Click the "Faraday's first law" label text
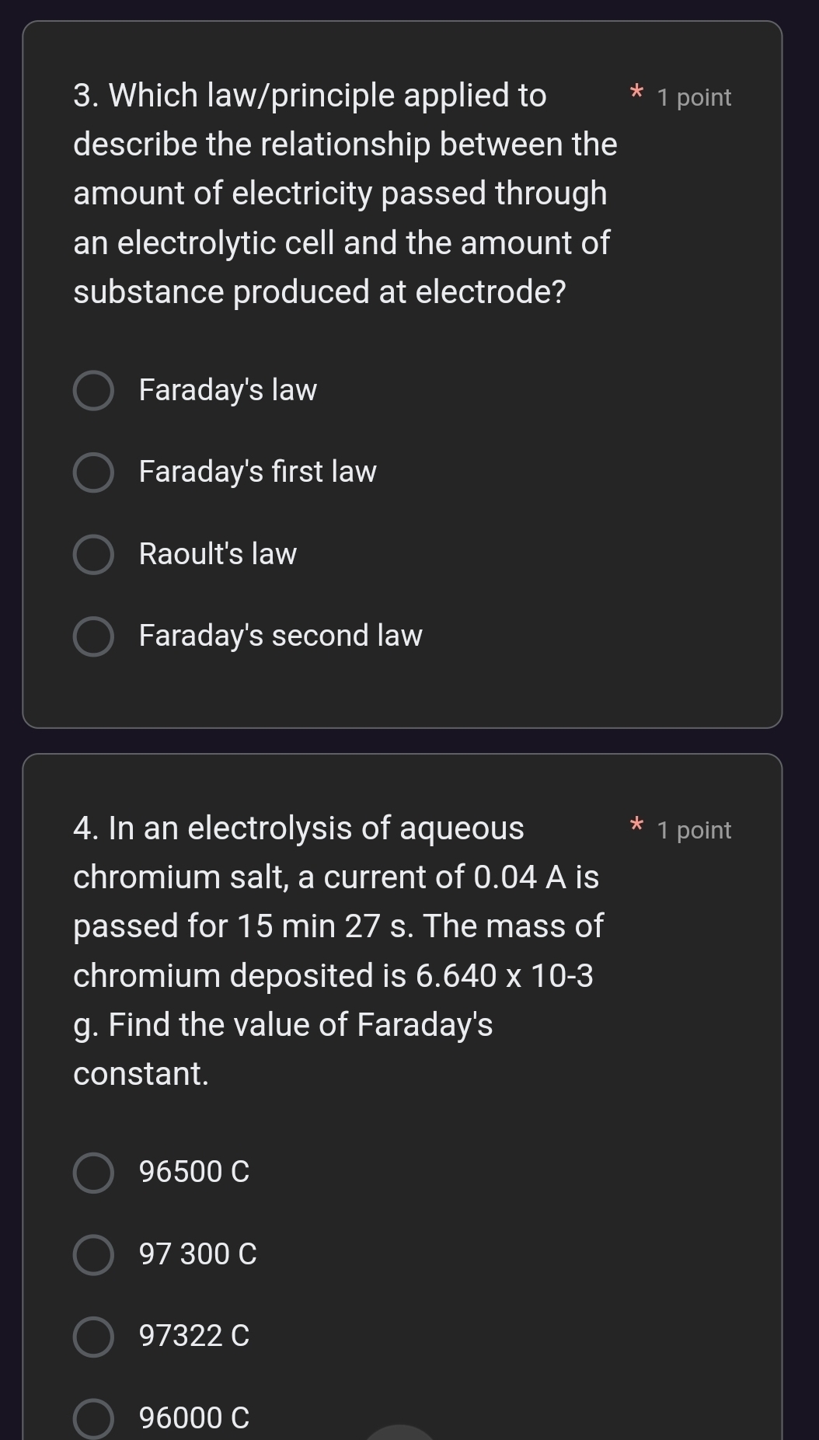Image resolution: width=819 pixels, height=1440 pixels. [257, 472]
